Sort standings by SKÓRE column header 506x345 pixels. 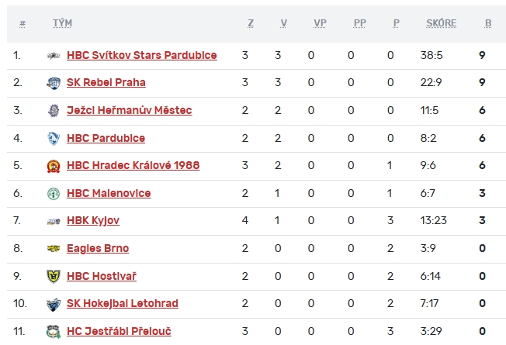pyautogui.click(x=441, y=23)
